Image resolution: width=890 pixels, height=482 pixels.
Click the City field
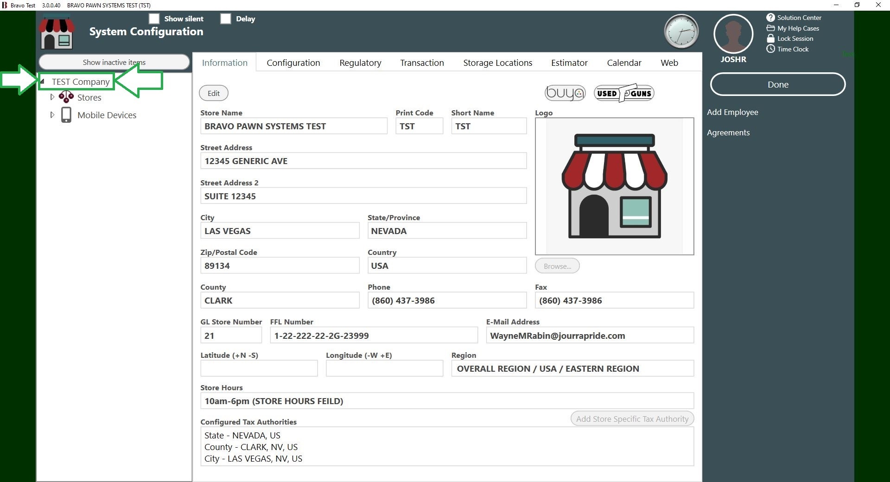[x=280, y=230]
